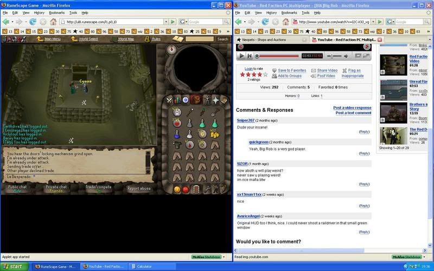
Task: Open RuneScape combat options crossed-swords tab
Action: point(169,100)
